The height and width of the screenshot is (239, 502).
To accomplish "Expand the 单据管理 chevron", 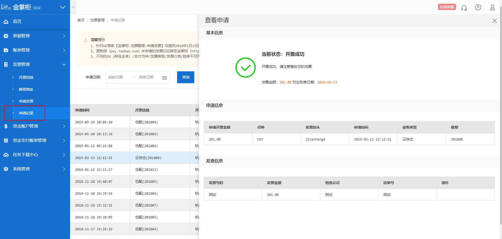I will 64,36.
